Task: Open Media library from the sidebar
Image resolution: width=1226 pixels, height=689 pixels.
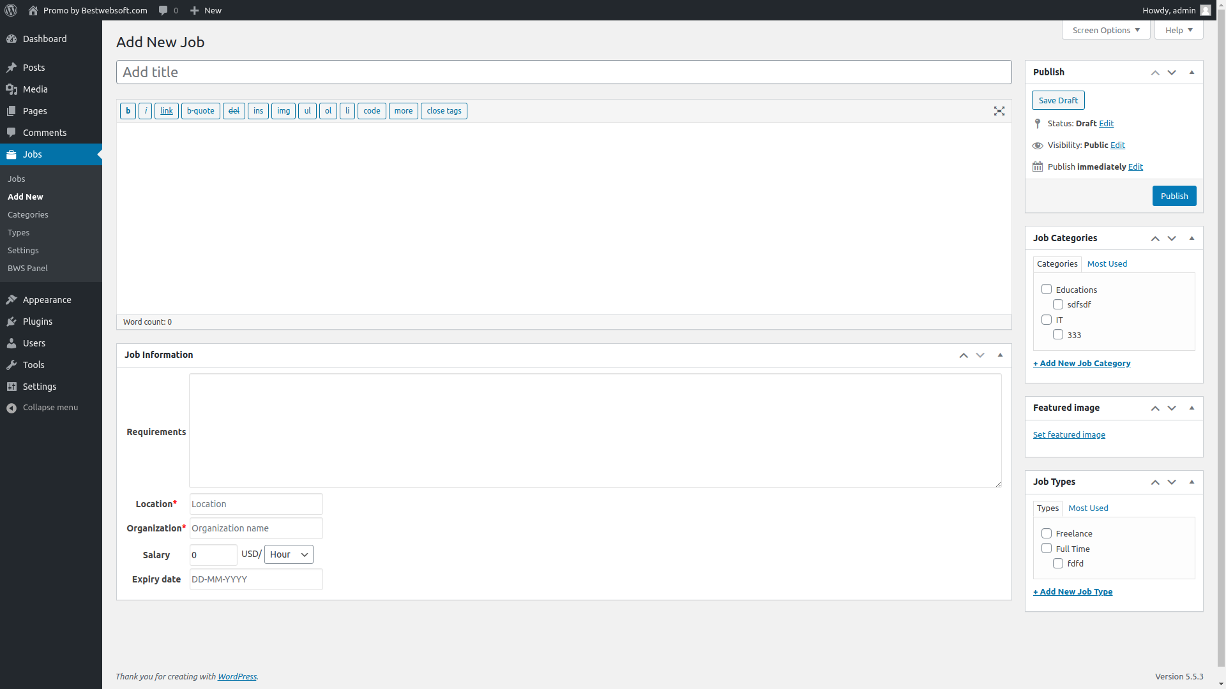Action: click(x=35, y=89)
